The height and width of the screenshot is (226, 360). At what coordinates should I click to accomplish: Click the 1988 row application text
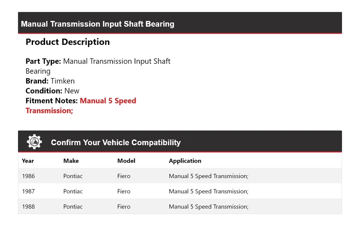209,207
